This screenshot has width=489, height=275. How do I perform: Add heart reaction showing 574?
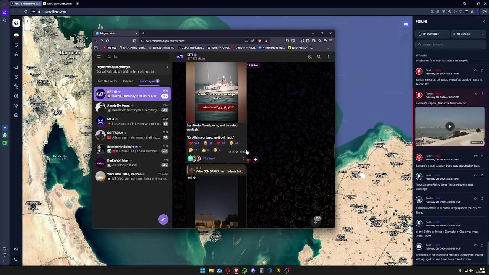tap(194, 143)
